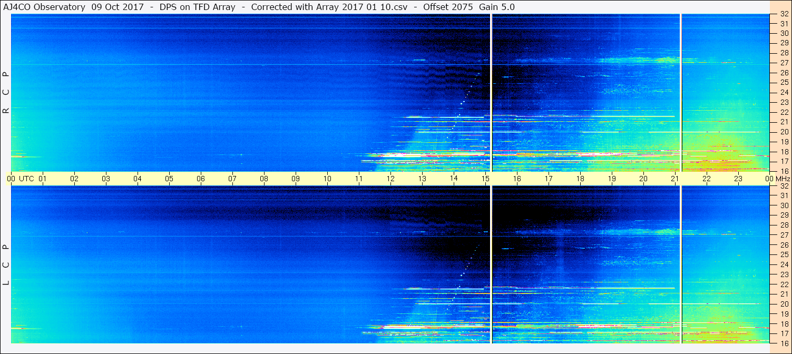Click the 19 MHz tick on LCP scale
This screenshot has height=354, width=792.
784,314
